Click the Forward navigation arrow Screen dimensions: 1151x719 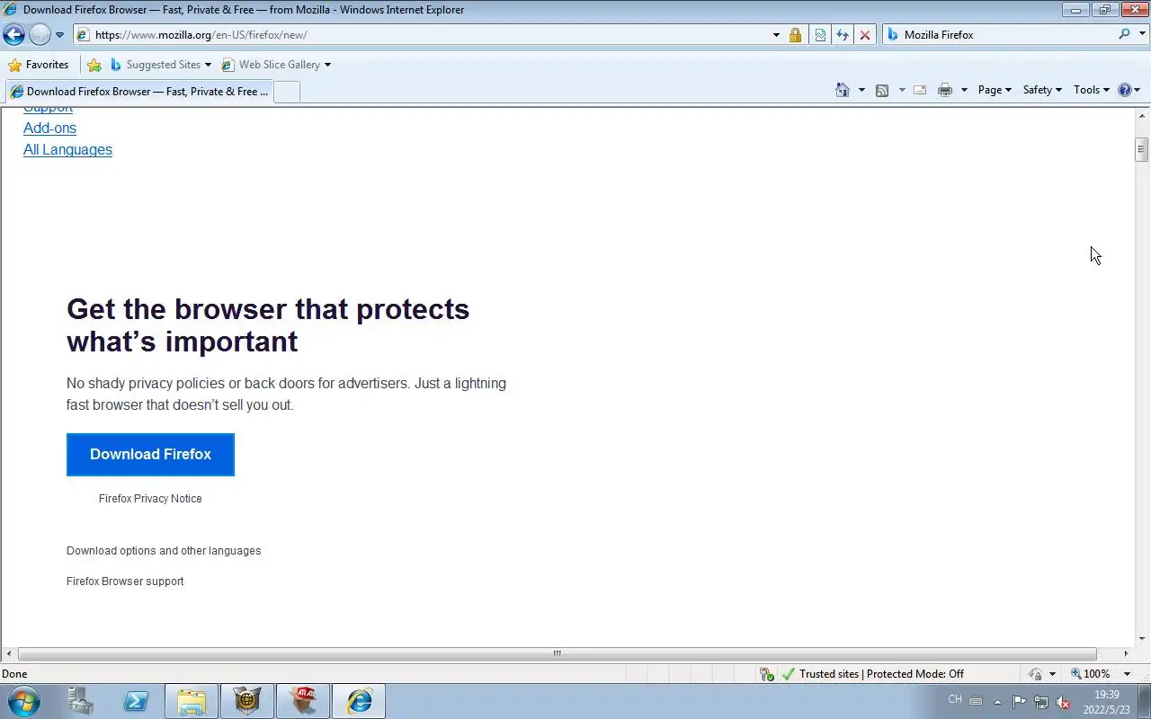pyautogui.click(x=40, y=35)
